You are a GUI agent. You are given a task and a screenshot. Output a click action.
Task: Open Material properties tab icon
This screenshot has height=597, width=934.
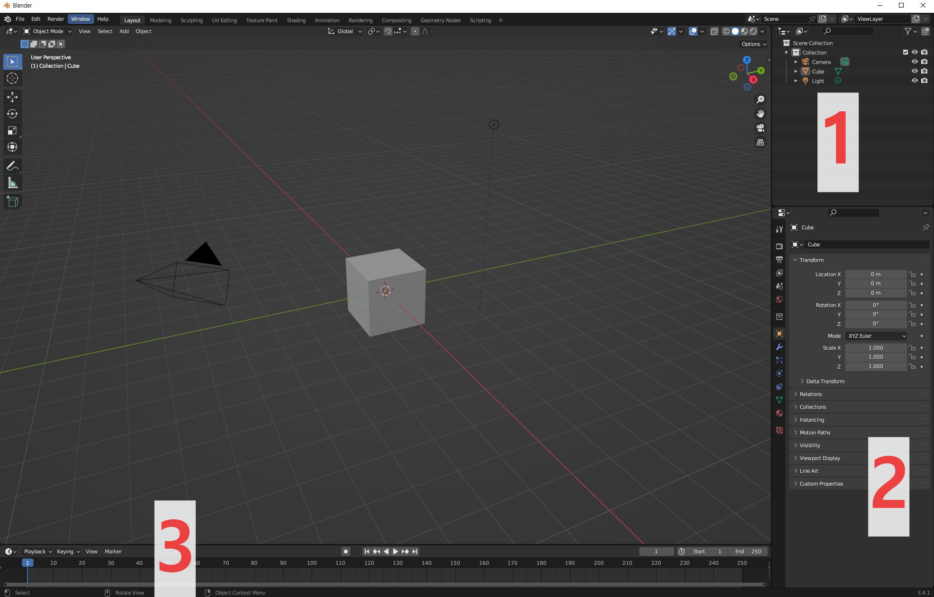coord(779,413)
